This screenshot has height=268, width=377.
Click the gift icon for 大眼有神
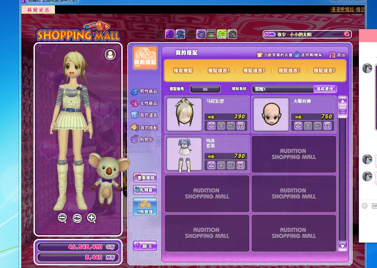coord(308,125)
